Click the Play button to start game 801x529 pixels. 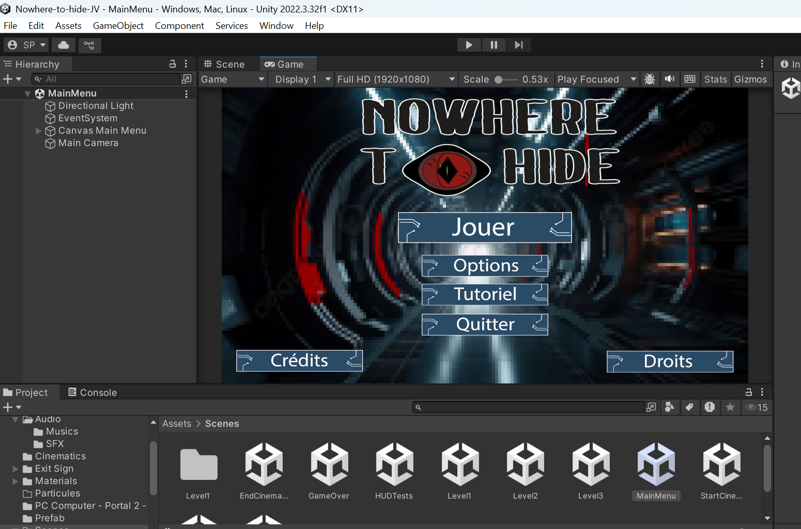(x=469, y=45)
